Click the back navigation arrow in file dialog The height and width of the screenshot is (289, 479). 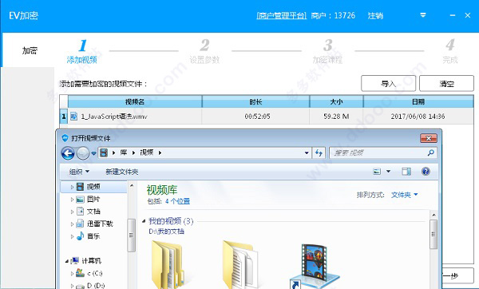(x=68, y=153)
